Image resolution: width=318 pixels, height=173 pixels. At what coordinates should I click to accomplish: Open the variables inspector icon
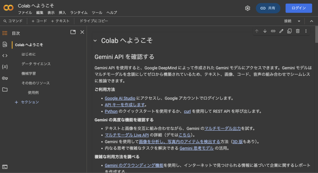5,67
